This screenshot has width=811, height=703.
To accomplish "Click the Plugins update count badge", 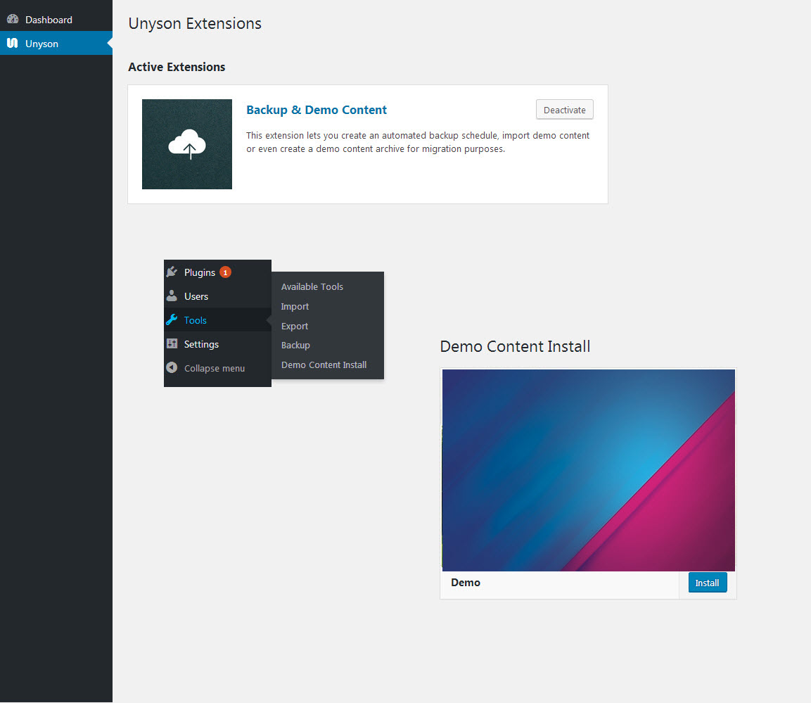I will pos(225,272).
